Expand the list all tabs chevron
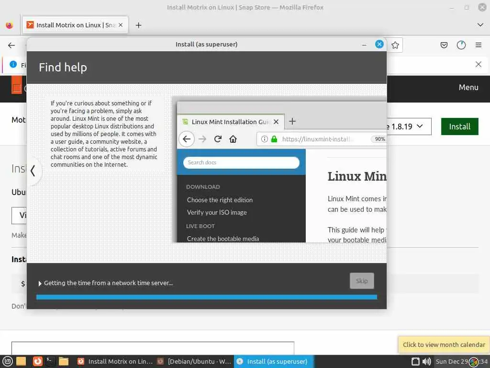 pyautogui.click(x=480, y=25)
